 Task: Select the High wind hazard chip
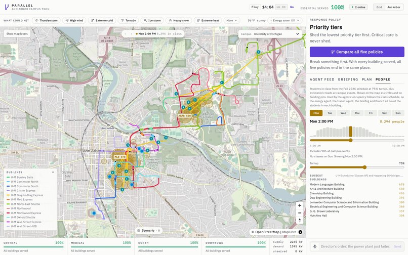coord(74,20)
